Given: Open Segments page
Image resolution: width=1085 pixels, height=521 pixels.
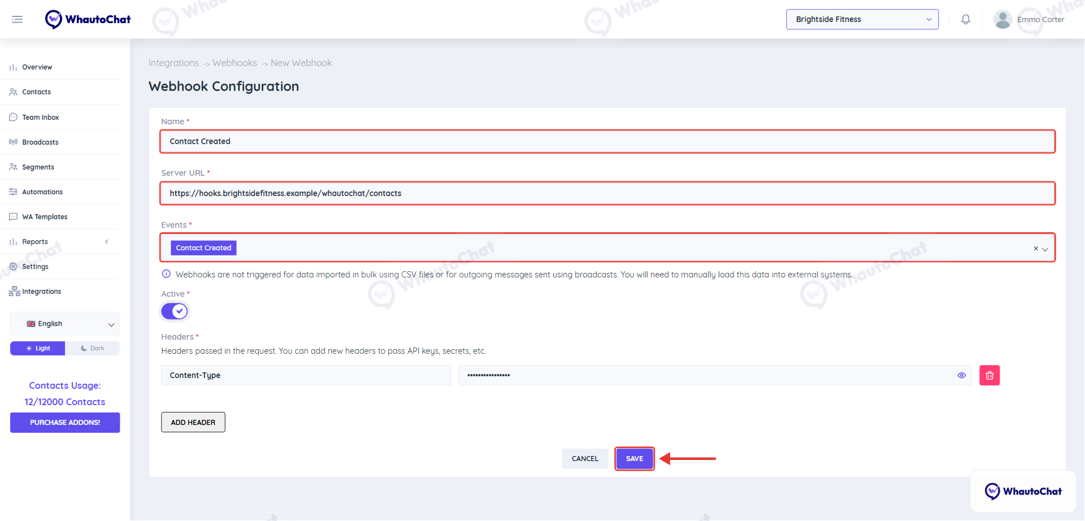Looking at the screenshot, I should (38, 167).
